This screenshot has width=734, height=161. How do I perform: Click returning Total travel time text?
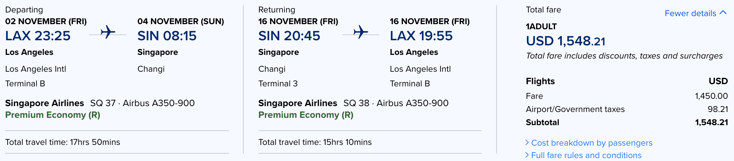(x=315, y=142)
